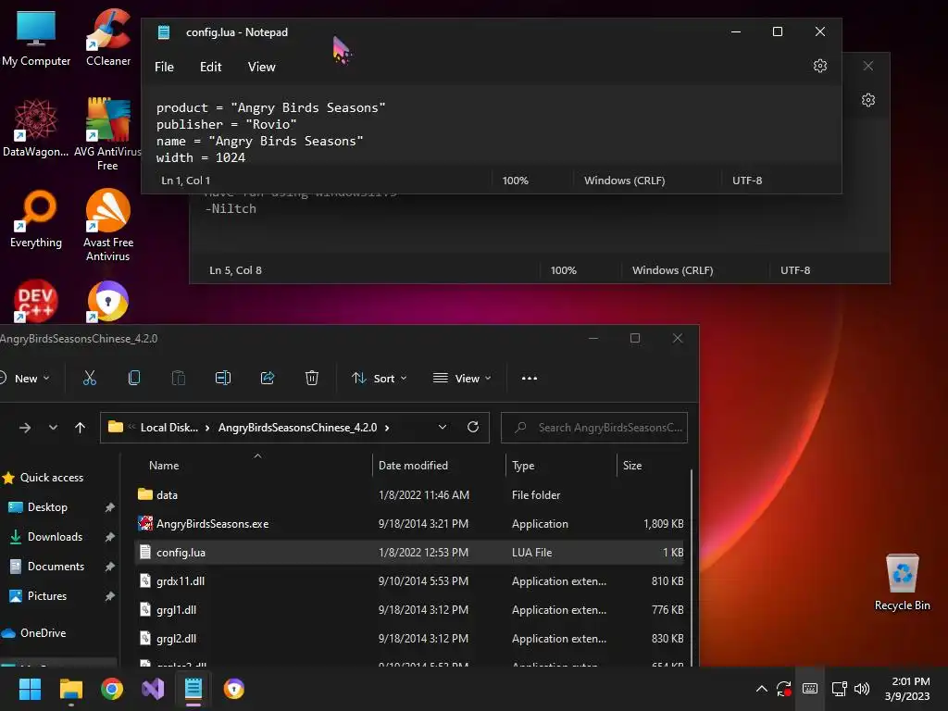This screenshot has height=711, width=948.
Task: Click the Search AngryBirdsSeasons field
Action: tap(594, 428)
